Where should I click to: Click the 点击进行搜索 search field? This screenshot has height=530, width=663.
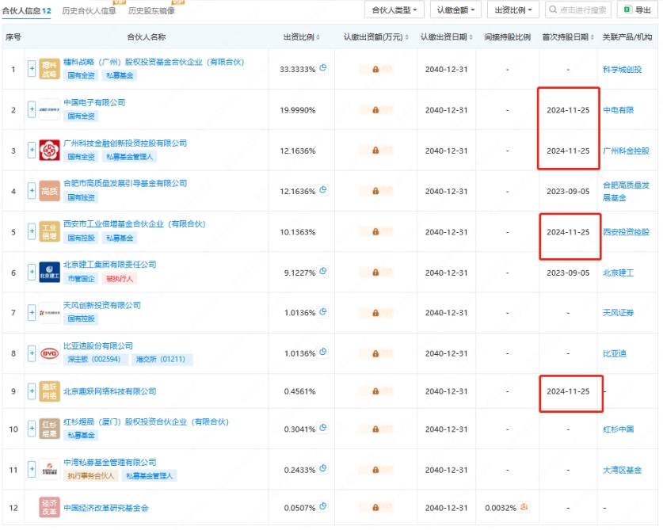pos(578,10)
